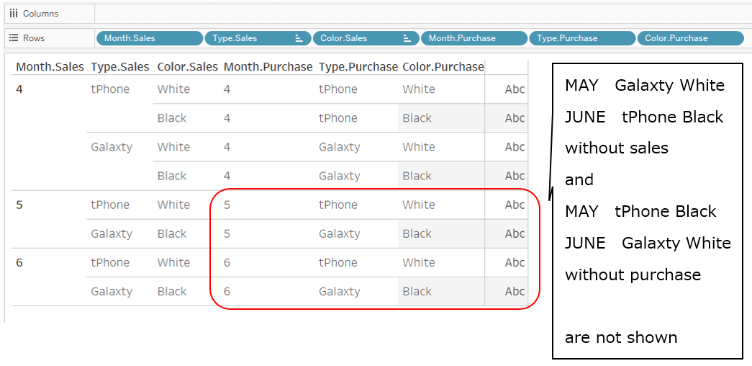Image resolution: width=752 pixels, height=366 pixels.
Task: Select Month.Sales value 5 row label
Action: pyautogui.click(x=19, y=205)
